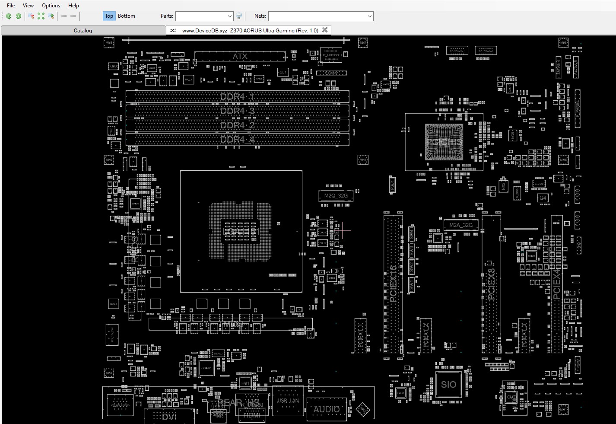Screen dimensions: 616x424
Task: Select the DDR4_3 memory slot
Action: click(237, 111)
